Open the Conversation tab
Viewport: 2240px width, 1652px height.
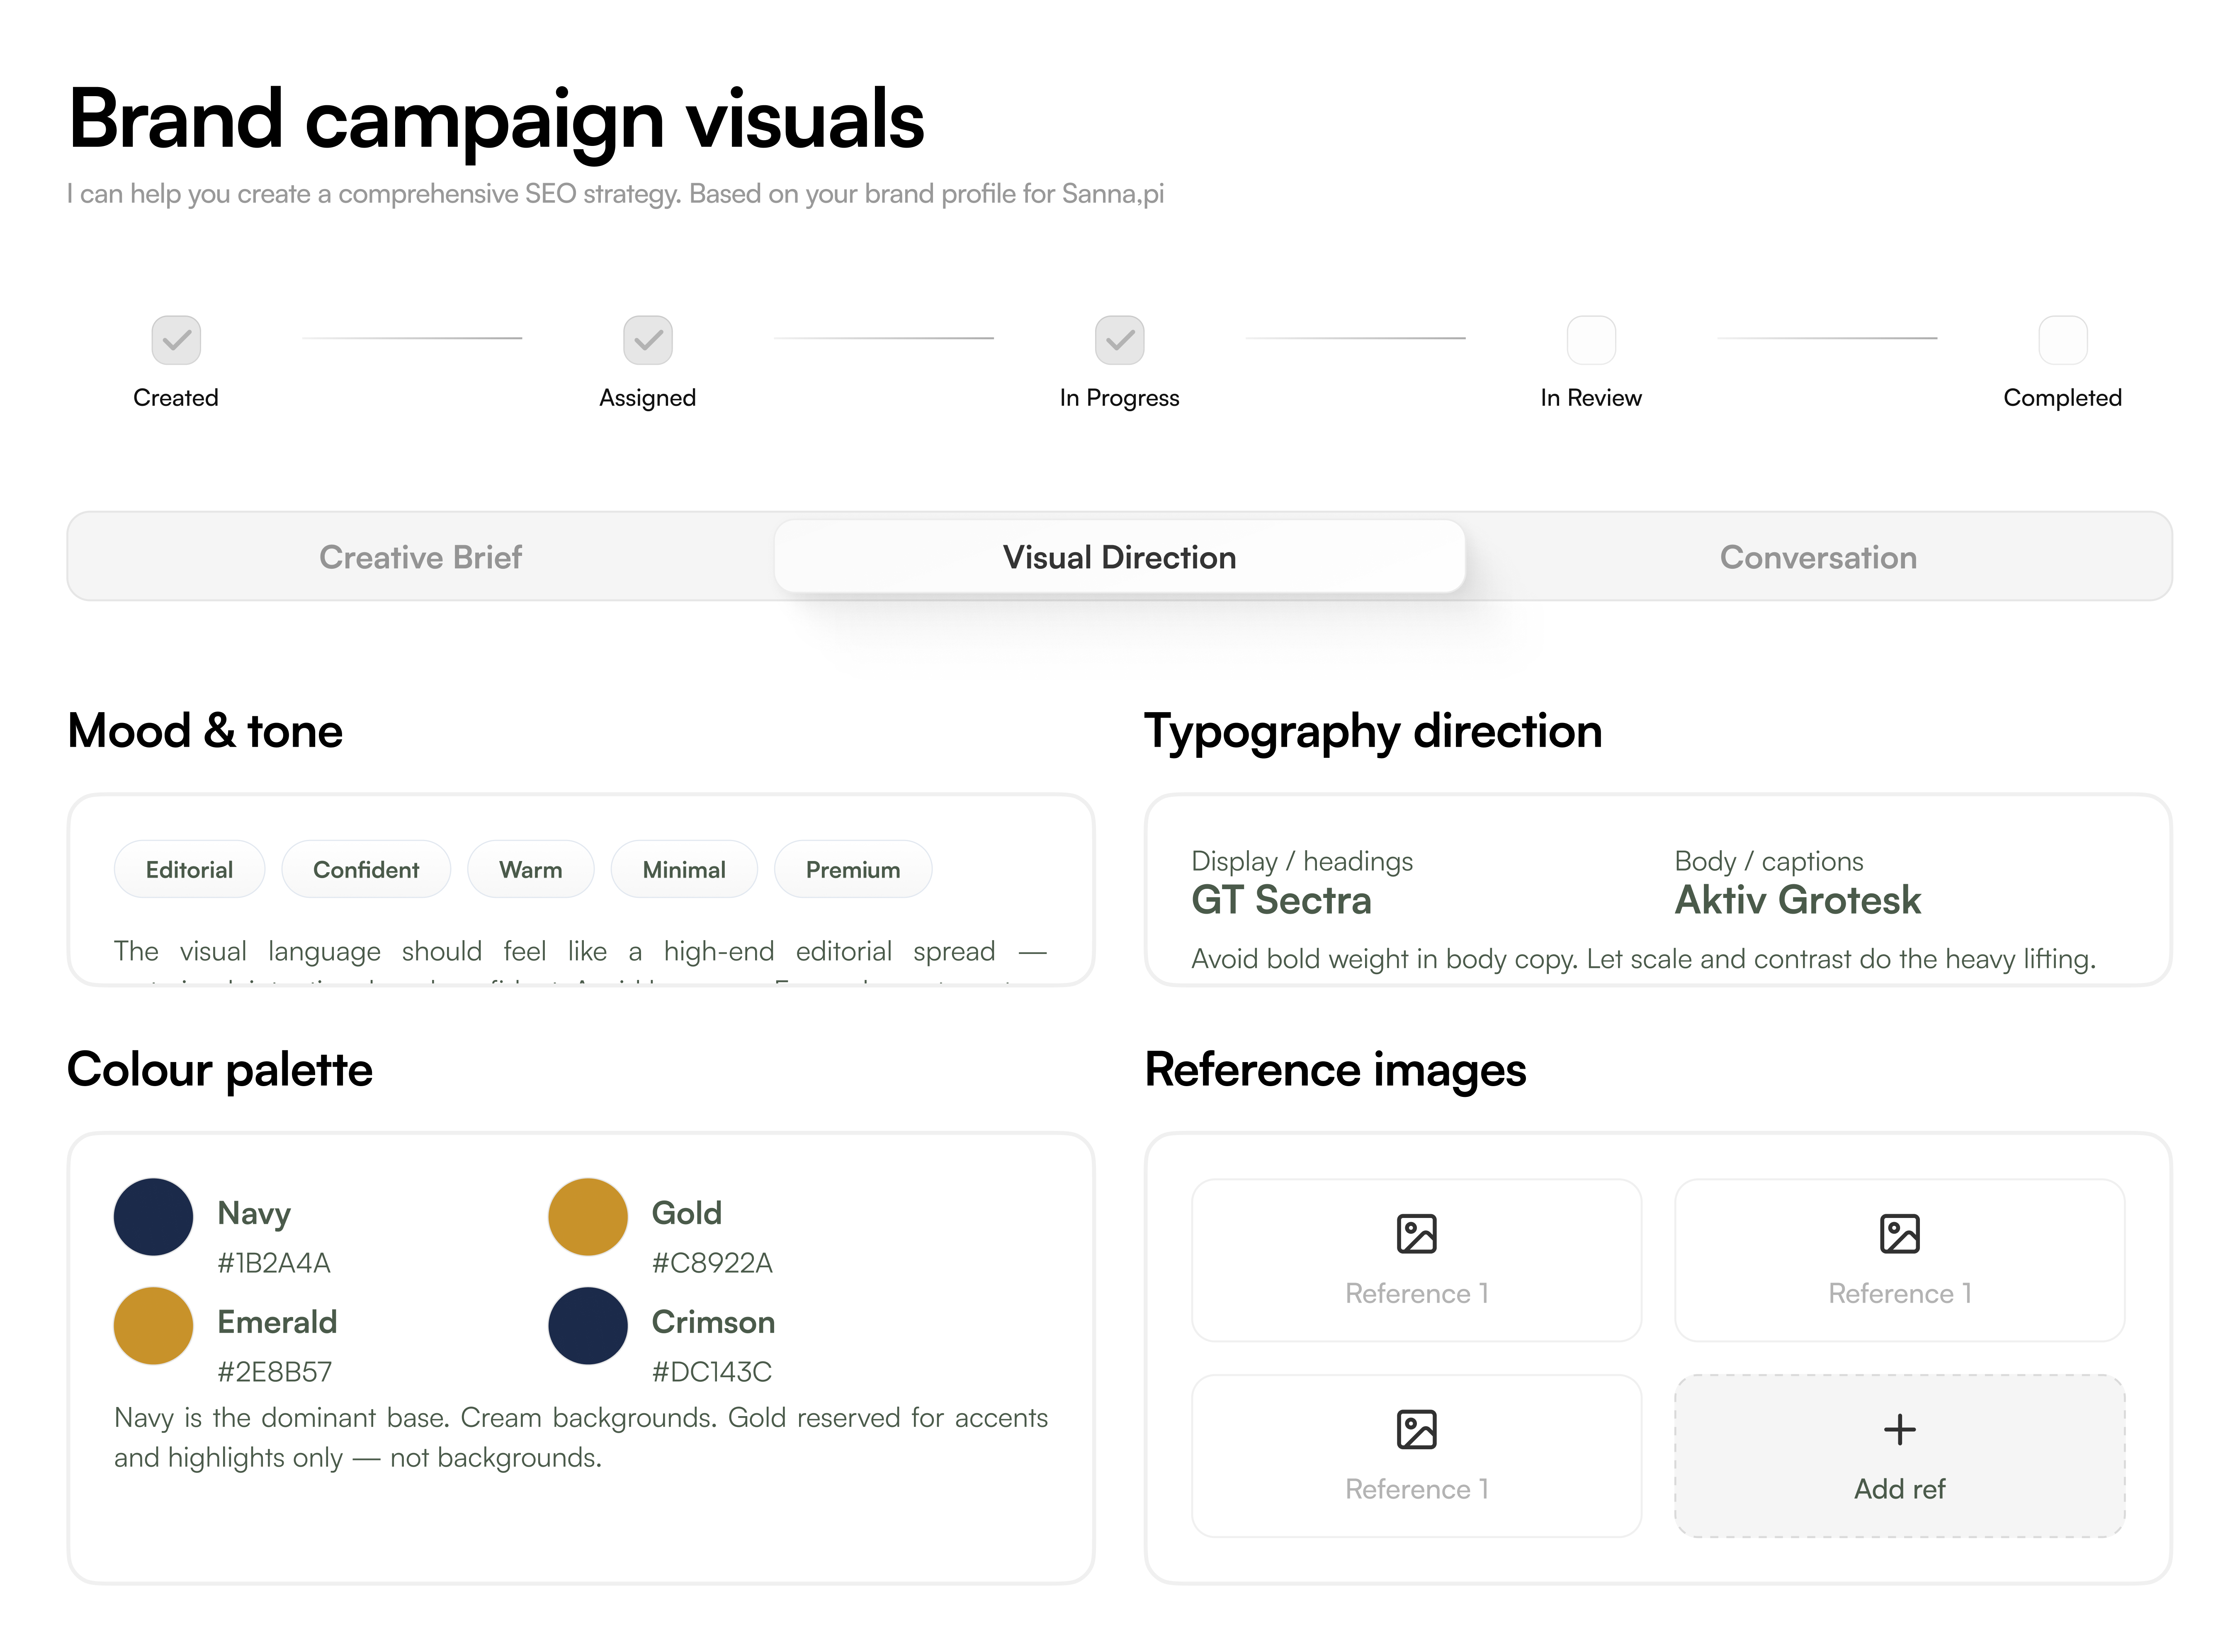[1818, 557]
